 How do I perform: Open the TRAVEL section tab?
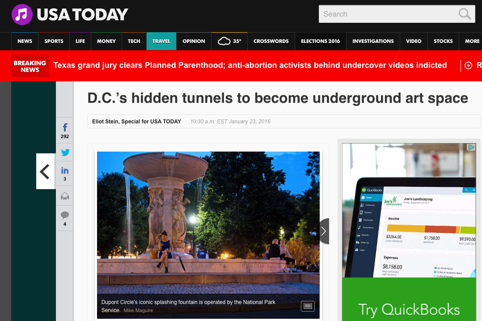(161, 41)
